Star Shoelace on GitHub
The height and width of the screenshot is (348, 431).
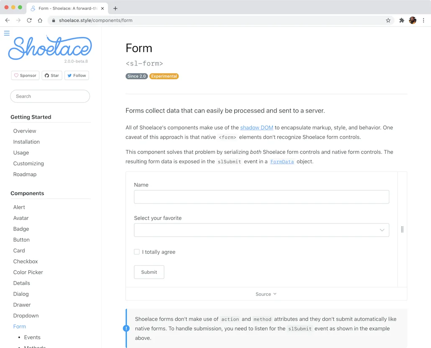[x=52, y=75]
